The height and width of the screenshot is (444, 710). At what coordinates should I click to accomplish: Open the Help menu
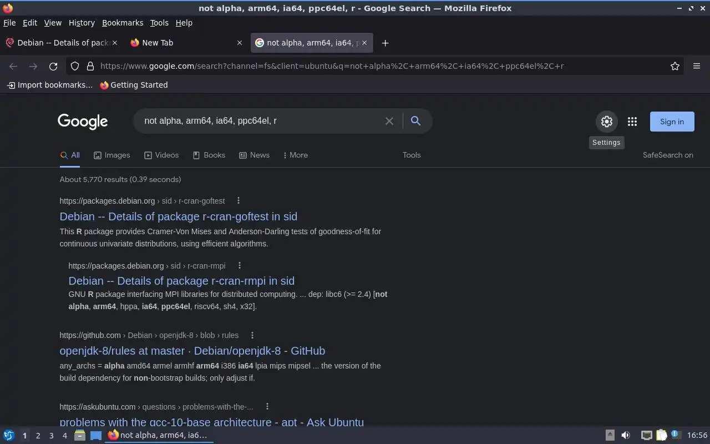pyautogui.click(x=184, y=23)
